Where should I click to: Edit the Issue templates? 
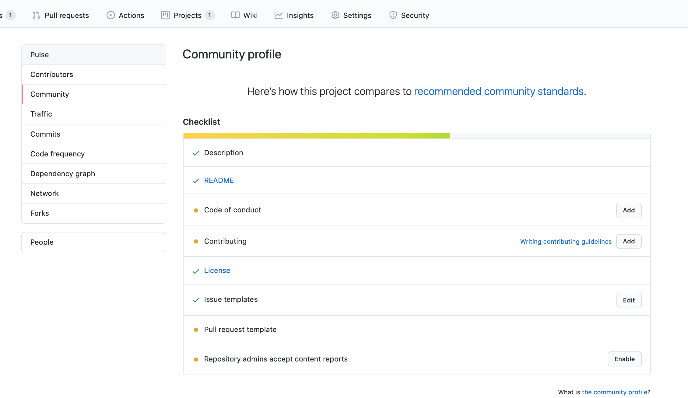(629, 300)
